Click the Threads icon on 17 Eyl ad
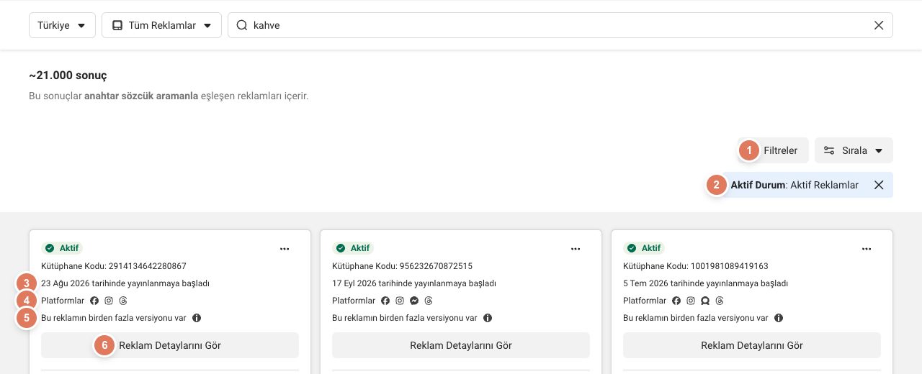 (429, 301)
